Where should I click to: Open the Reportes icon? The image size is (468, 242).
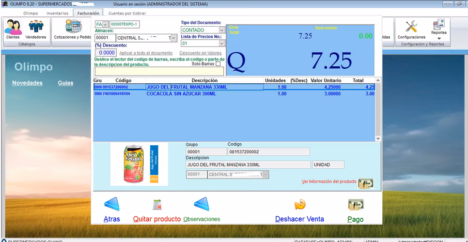tap(439, 24)
